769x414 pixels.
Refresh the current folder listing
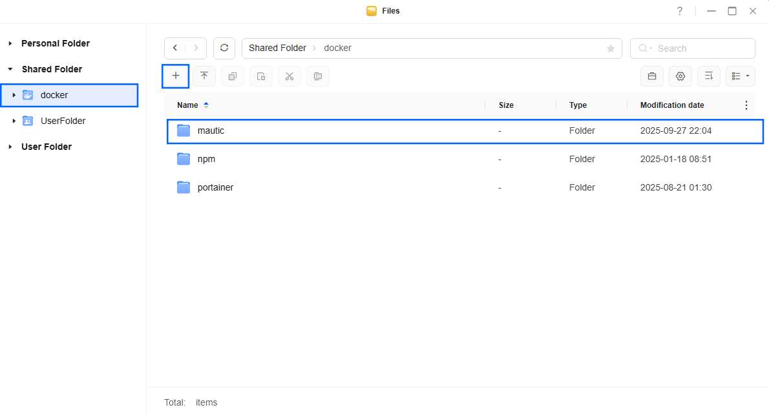click(224, 48)
